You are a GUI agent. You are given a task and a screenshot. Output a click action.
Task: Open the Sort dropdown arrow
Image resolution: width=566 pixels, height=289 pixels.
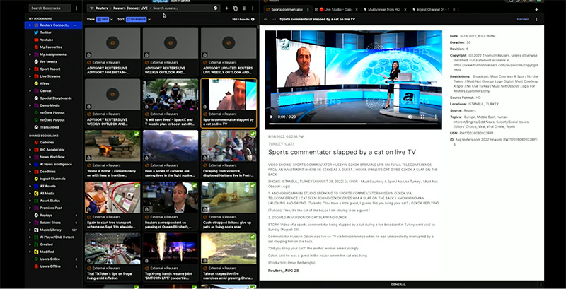[150, 20]
